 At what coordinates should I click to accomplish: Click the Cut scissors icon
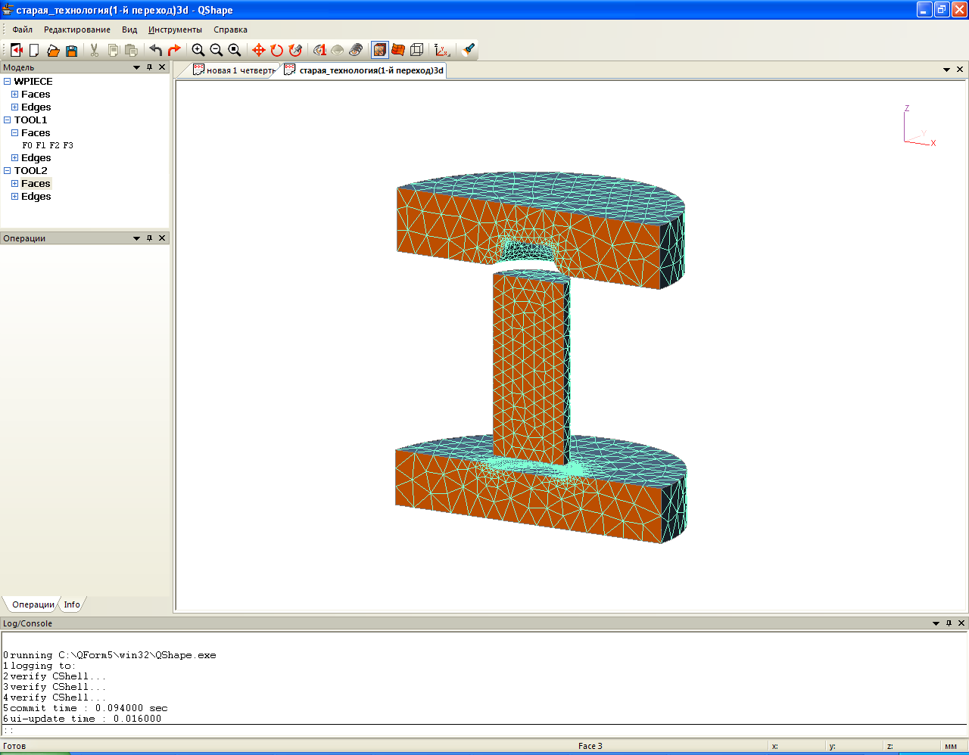[95, 50]
